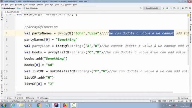Image resolution: width=192 pixels, height=108 pixels.
Task: Click line 5 partyNames[0] = "Something"
Action: 51,40
